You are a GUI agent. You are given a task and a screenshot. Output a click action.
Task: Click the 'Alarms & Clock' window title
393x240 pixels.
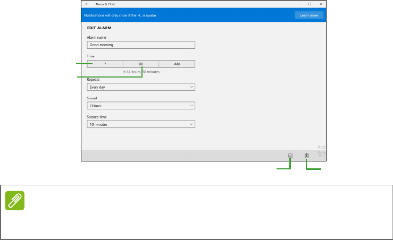coord(105,4)
